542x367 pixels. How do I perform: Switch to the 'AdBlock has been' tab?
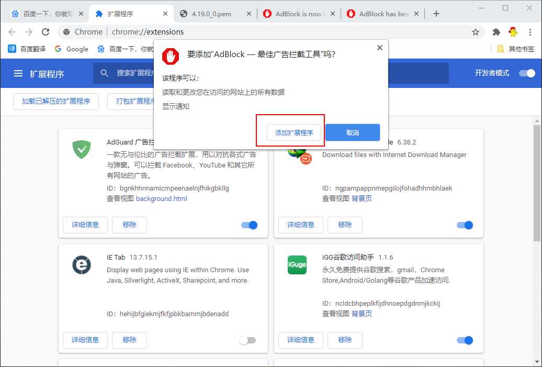[378, 14]
